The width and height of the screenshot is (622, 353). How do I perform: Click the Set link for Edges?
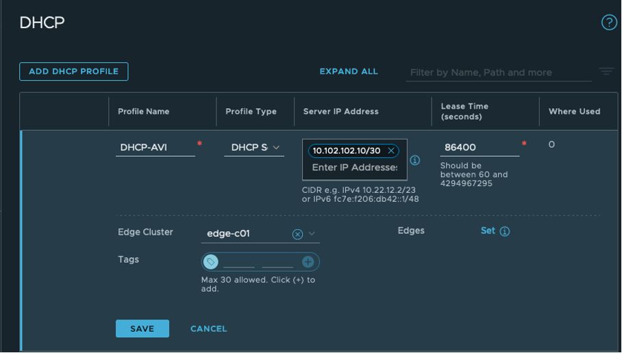point(488,231)
